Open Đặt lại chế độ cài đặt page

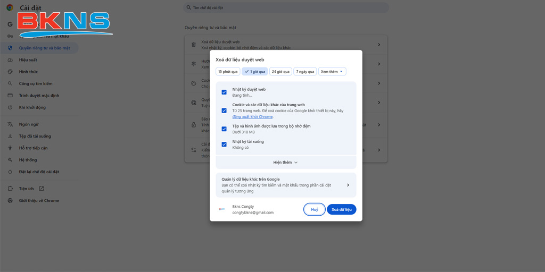click(39, 172)
